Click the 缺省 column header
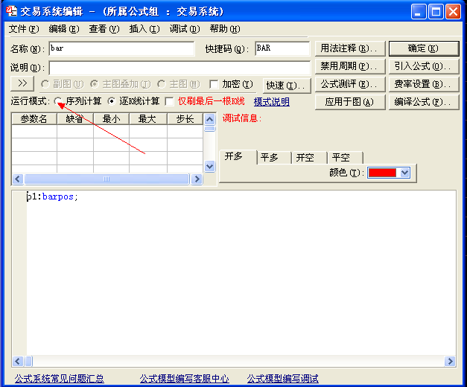The width and height of the screenshot is (467, 387). (75, 119)
